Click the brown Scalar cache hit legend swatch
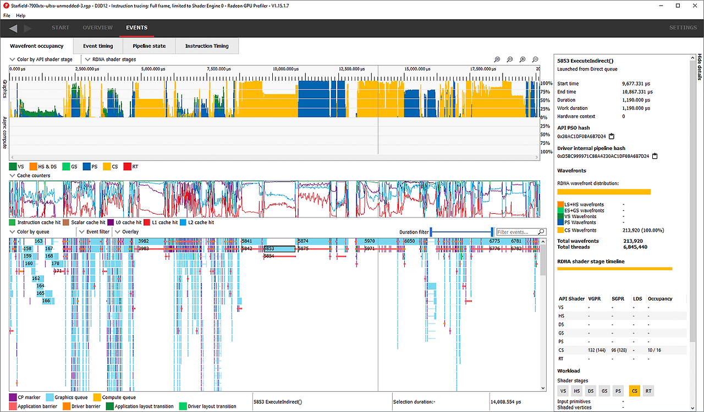Image resolution: width=704 pixels, height=412 pixels. tap(66, 222)
